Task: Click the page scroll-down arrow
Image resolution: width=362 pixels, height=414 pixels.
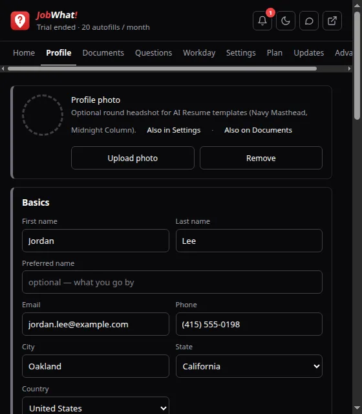Action: pyautogui.click(x=357, y=408)
